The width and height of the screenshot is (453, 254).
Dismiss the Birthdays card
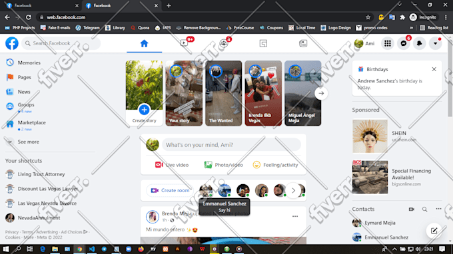point(434,69)
